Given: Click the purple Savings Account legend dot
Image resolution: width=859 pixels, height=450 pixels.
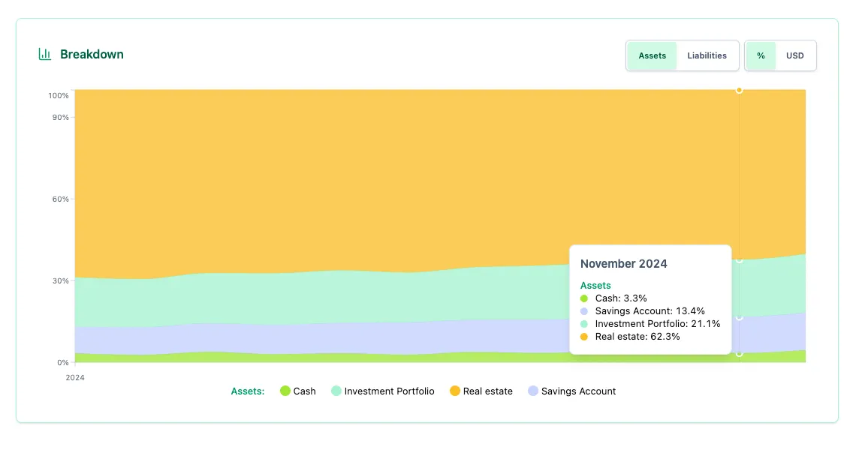Looking at the screenshot, I should tap(532, 391).
